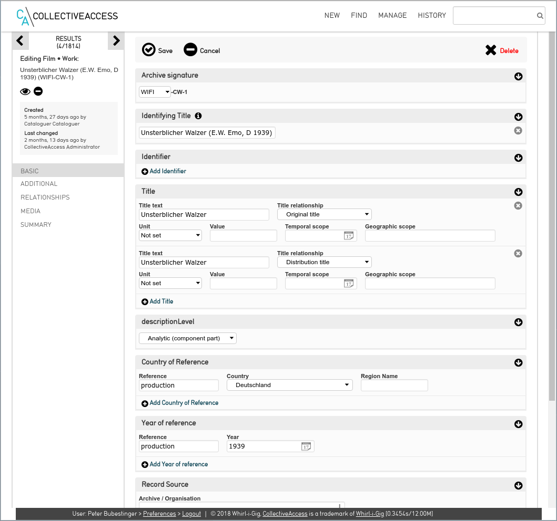Image resolution: width=557 pixels, height=521 pixels.
Task: Click the Identifying Title info icon
Action: tap(198, 116)
